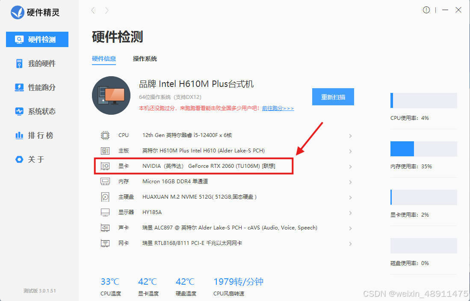Click the CPU chip icon
Image resolution: width=470 pixels, height=301 pixels.
[105, 135]
